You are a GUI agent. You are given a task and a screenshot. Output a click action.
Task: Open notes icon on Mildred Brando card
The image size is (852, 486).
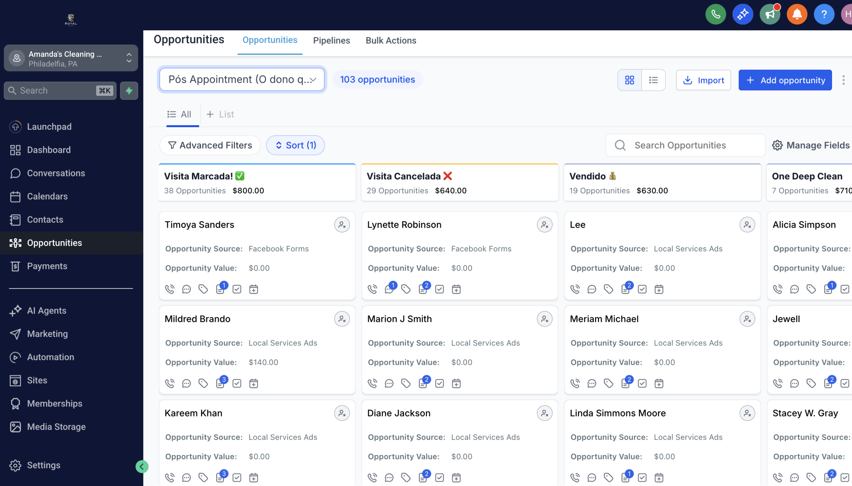click(x=220, y=383)
